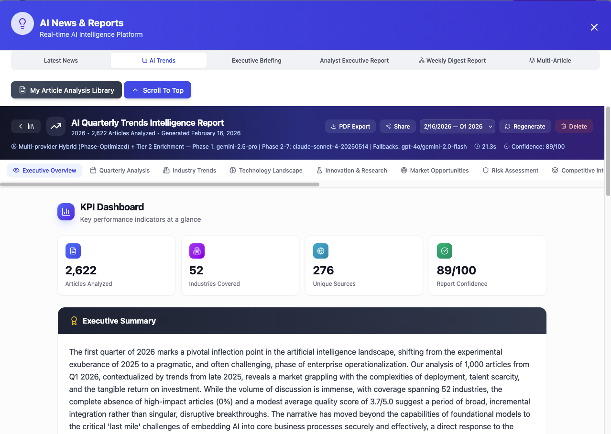Open the Risk Assessment section tab
Image resolution: width=611 pixels, height=434 pixels.
point(511,170)
